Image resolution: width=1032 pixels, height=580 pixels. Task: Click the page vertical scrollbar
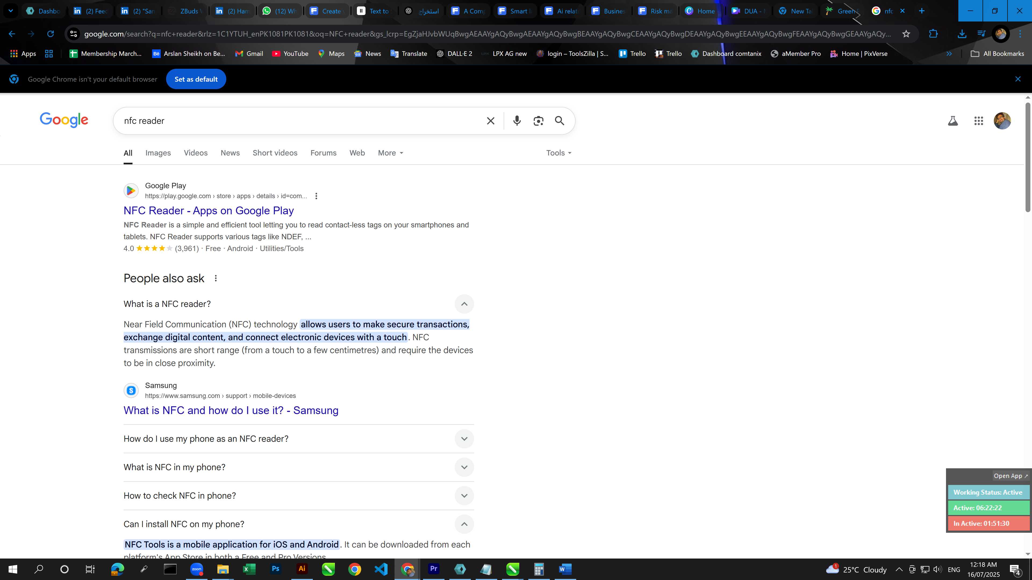coord(1028,157)
